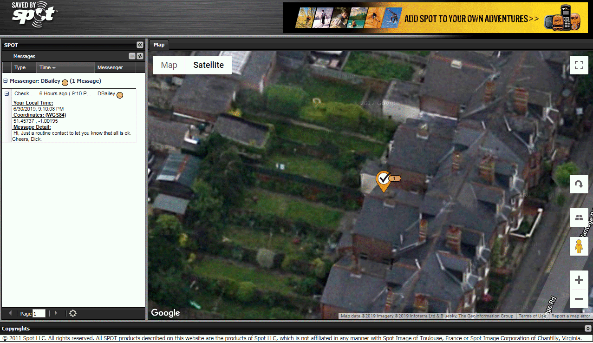Select Satellite view type
Screen dimensions: 593x343
pos(209,65)
